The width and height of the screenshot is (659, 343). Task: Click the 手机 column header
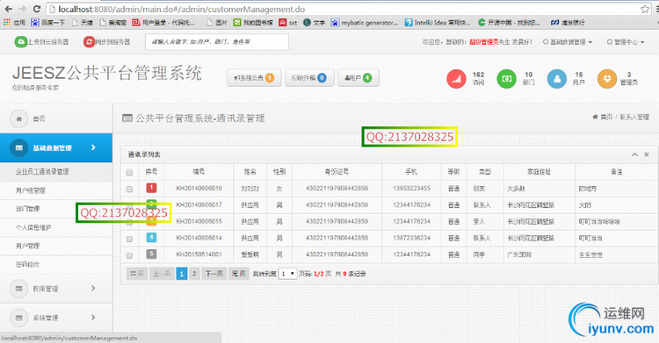[411, 172]
